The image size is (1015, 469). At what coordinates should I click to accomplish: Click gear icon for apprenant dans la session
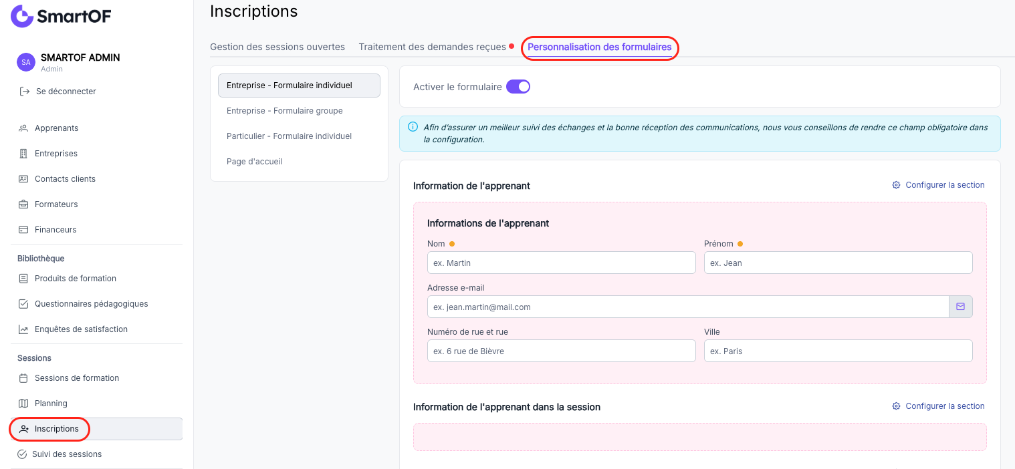click(x=896, y=406)
